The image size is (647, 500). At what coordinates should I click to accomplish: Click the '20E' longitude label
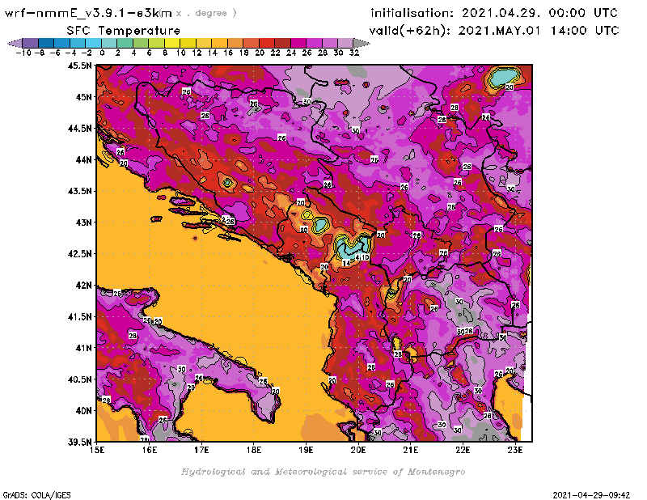358,450
